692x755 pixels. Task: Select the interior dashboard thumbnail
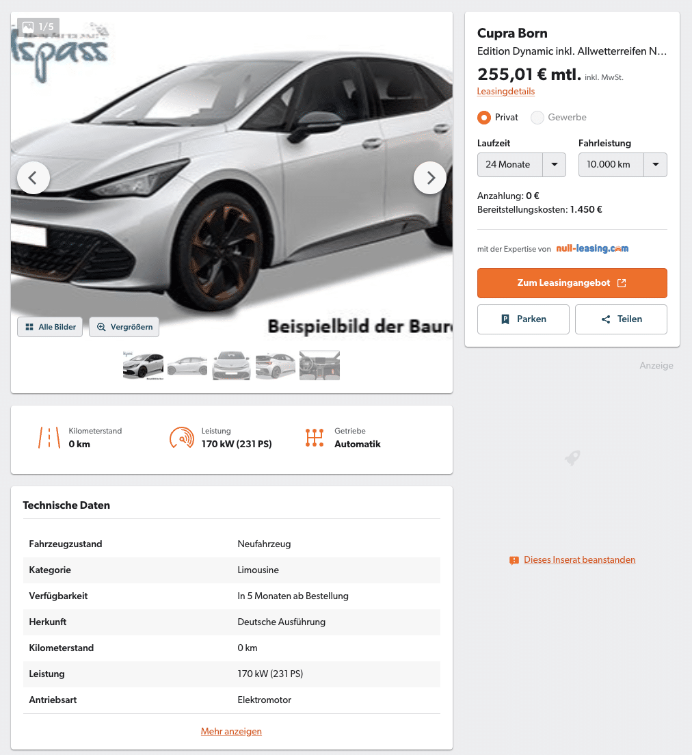click(319, 365)
